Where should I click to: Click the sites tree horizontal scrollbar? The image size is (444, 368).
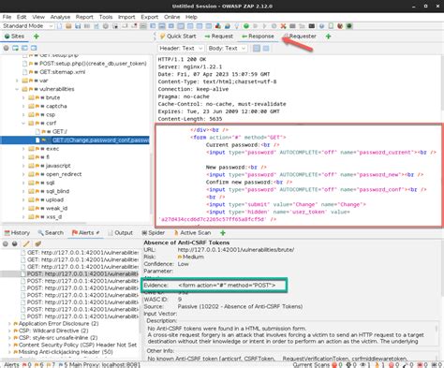click(x=44, y=223)
